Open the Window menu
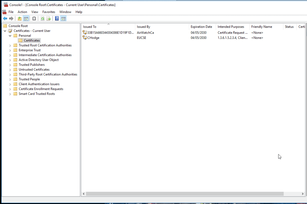 (x=65, y=12)
